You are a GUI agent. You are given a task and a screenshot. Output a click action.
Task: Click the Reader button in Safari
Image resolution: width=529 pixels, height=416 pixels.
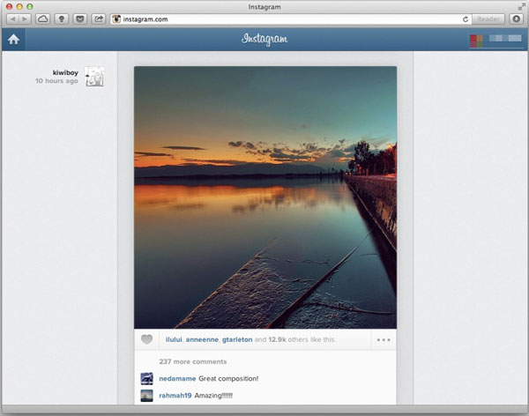(488, 19)
